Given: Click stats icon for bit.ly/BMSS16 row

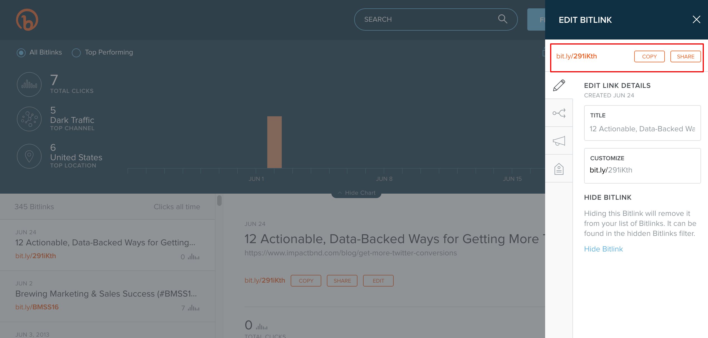Looking at the screenshot, I should tap(193, 308).
